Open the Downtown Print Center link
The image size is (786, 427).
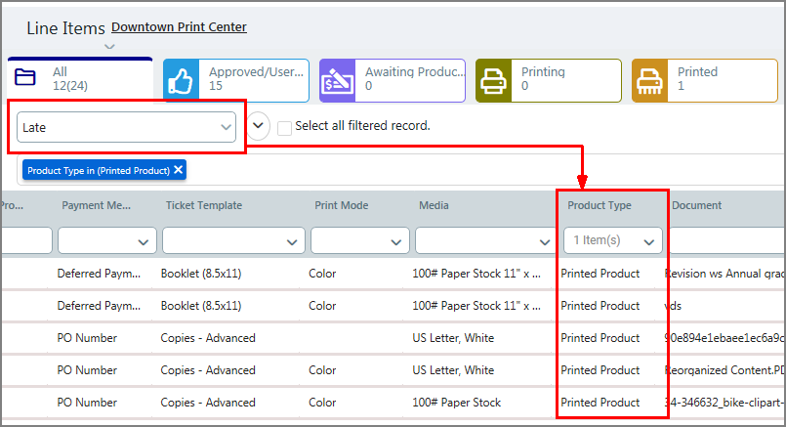point(179,26)
